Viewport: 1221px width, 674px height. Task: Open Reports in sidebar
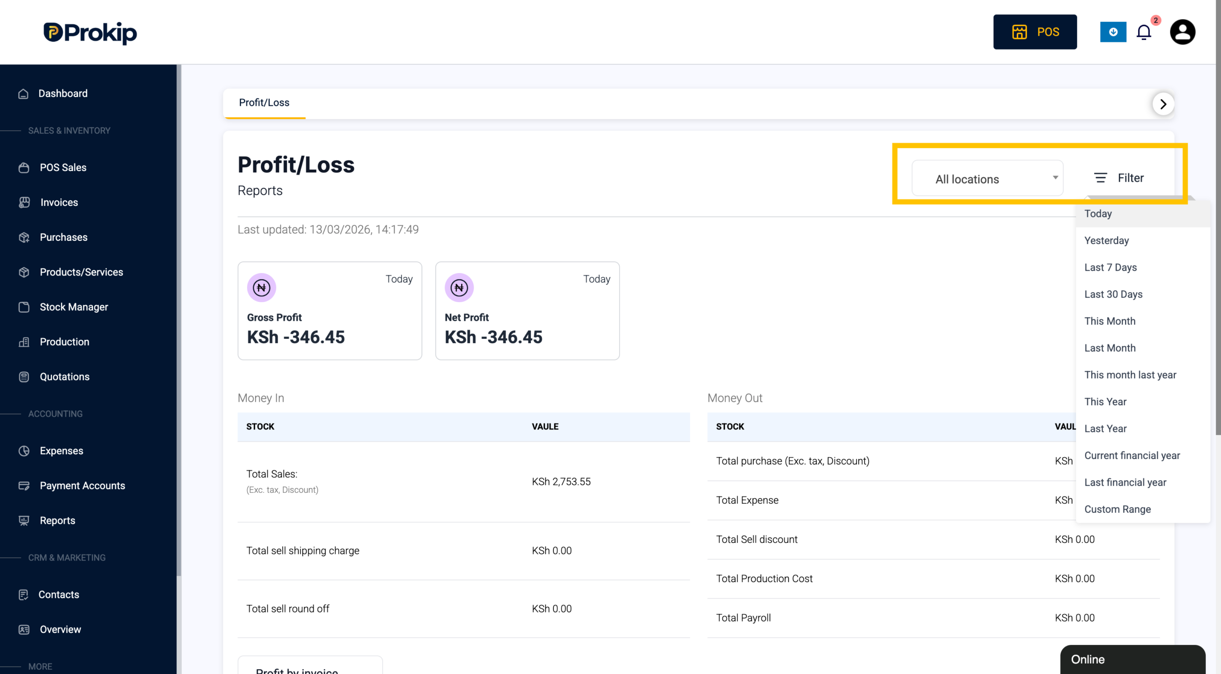point(57,521)
